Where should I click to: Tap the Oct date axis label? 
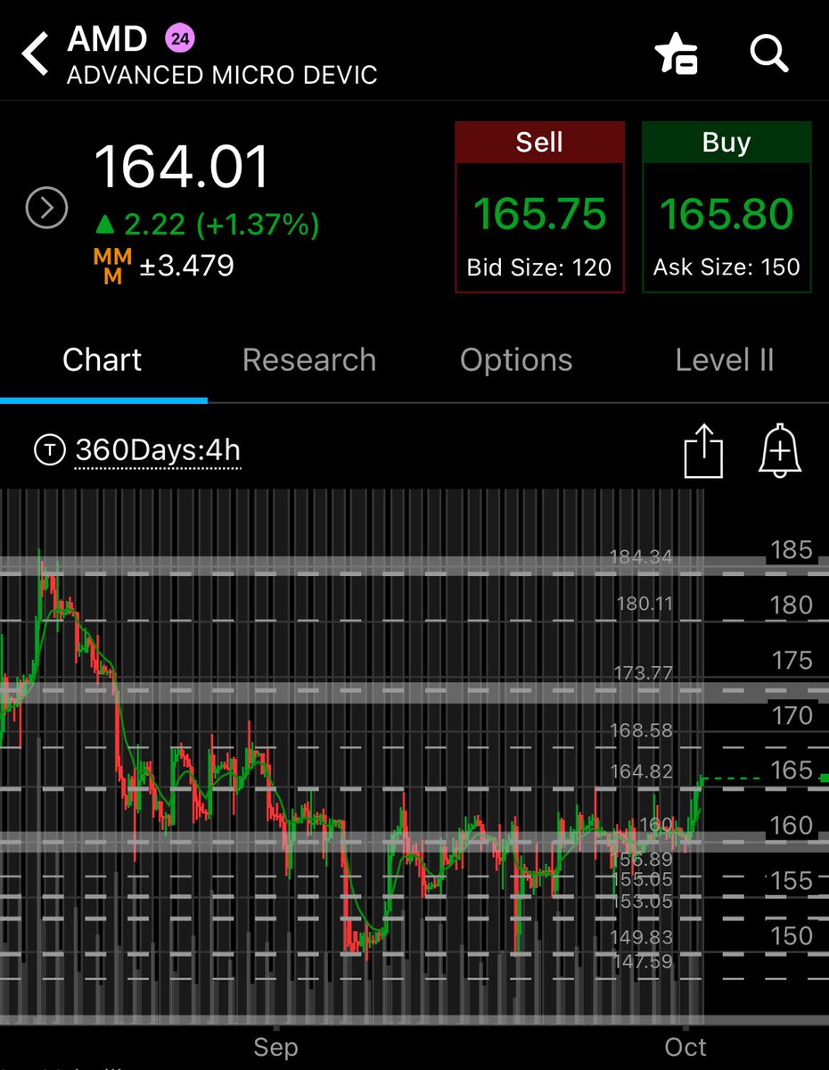(x=685, y=1046)
